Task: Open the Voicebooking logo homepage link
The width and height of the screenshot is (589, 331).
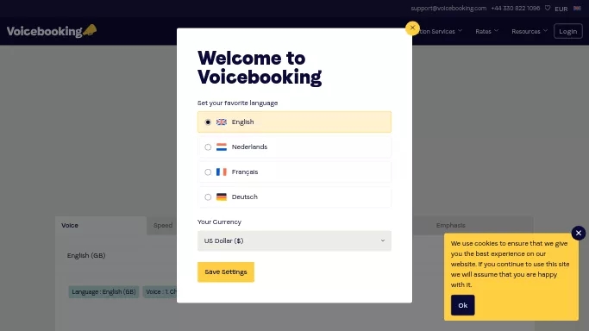Action: [52, 31]
